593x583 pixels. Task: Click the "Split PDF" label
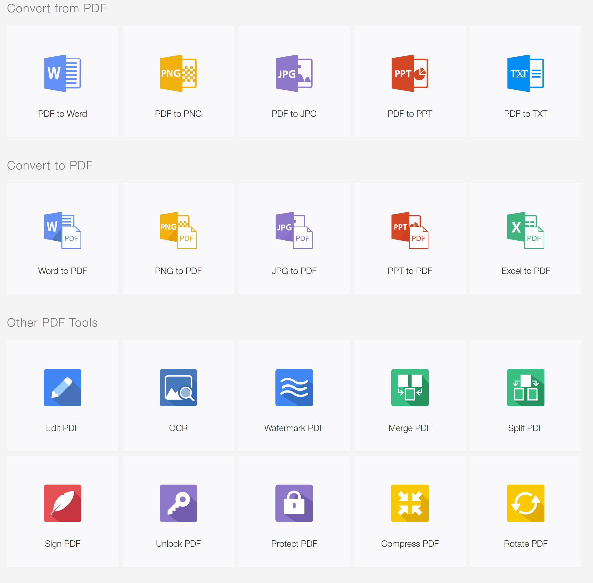[x=525, y=428]
